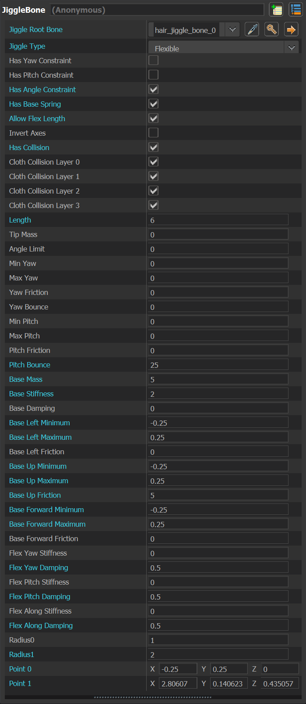306x704 pixels.
Task: Uncheck Has Angle Constraint
Action: (x=154, y=89)
